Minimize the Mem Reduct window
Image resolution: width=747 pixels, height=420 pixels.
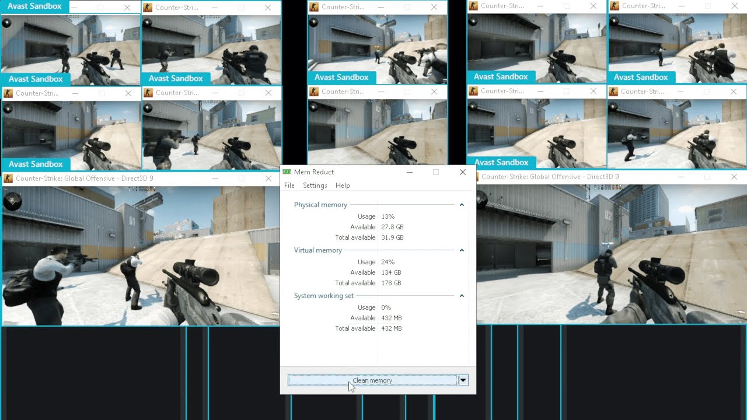(409, 172)
